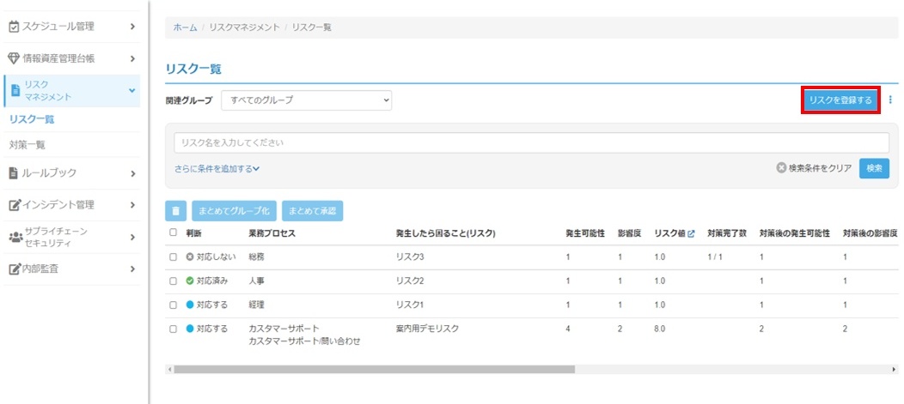Collapse the リスクマネジメント chevron

click(x=131, y=90)
